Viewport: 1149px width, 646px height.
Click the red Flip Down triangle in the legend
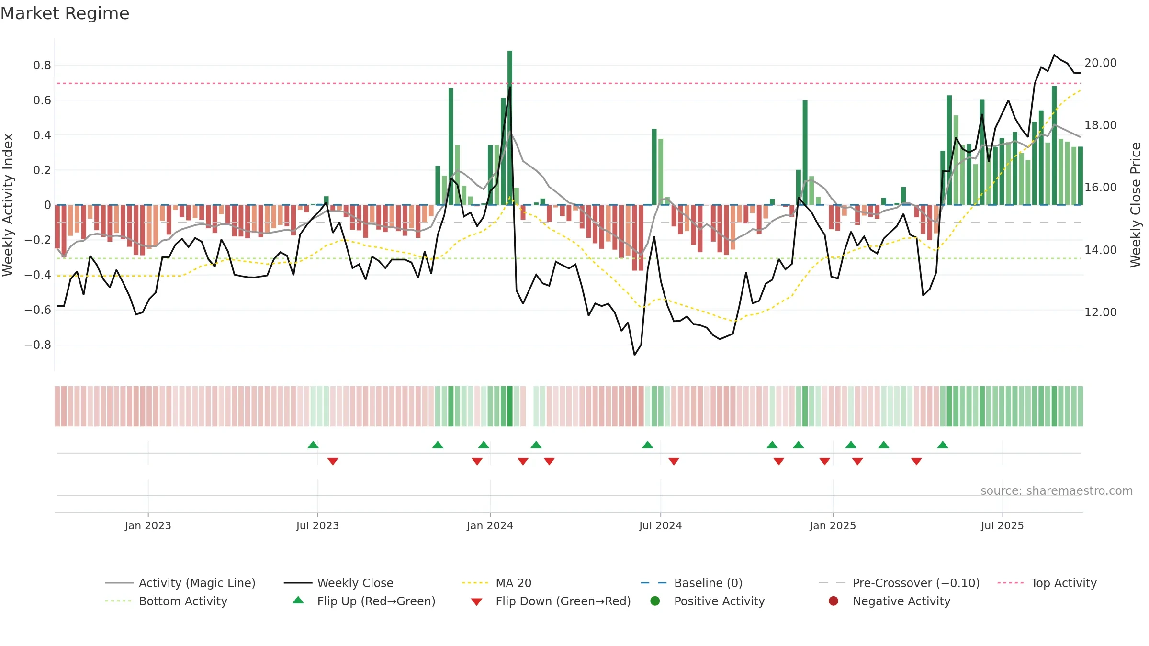(476, 602)
